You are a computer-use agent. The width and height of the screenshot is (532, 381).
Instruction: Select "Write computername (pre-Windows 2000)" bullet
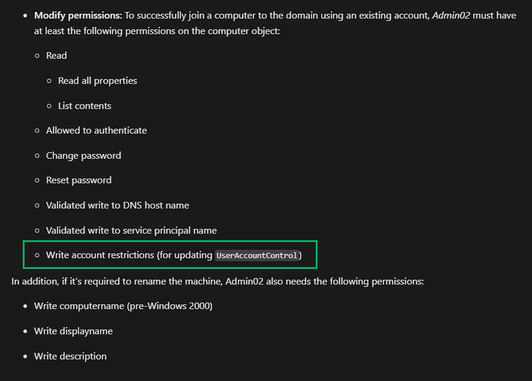click(x=123, y=306)
